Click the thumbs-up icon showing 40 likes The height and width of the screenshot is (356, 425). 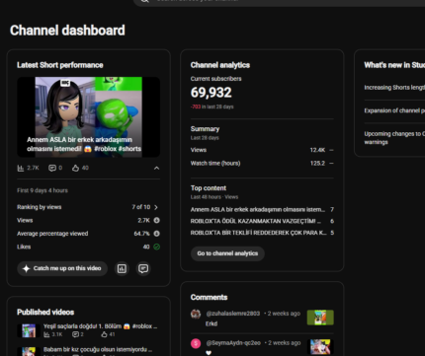coord(75,168)
